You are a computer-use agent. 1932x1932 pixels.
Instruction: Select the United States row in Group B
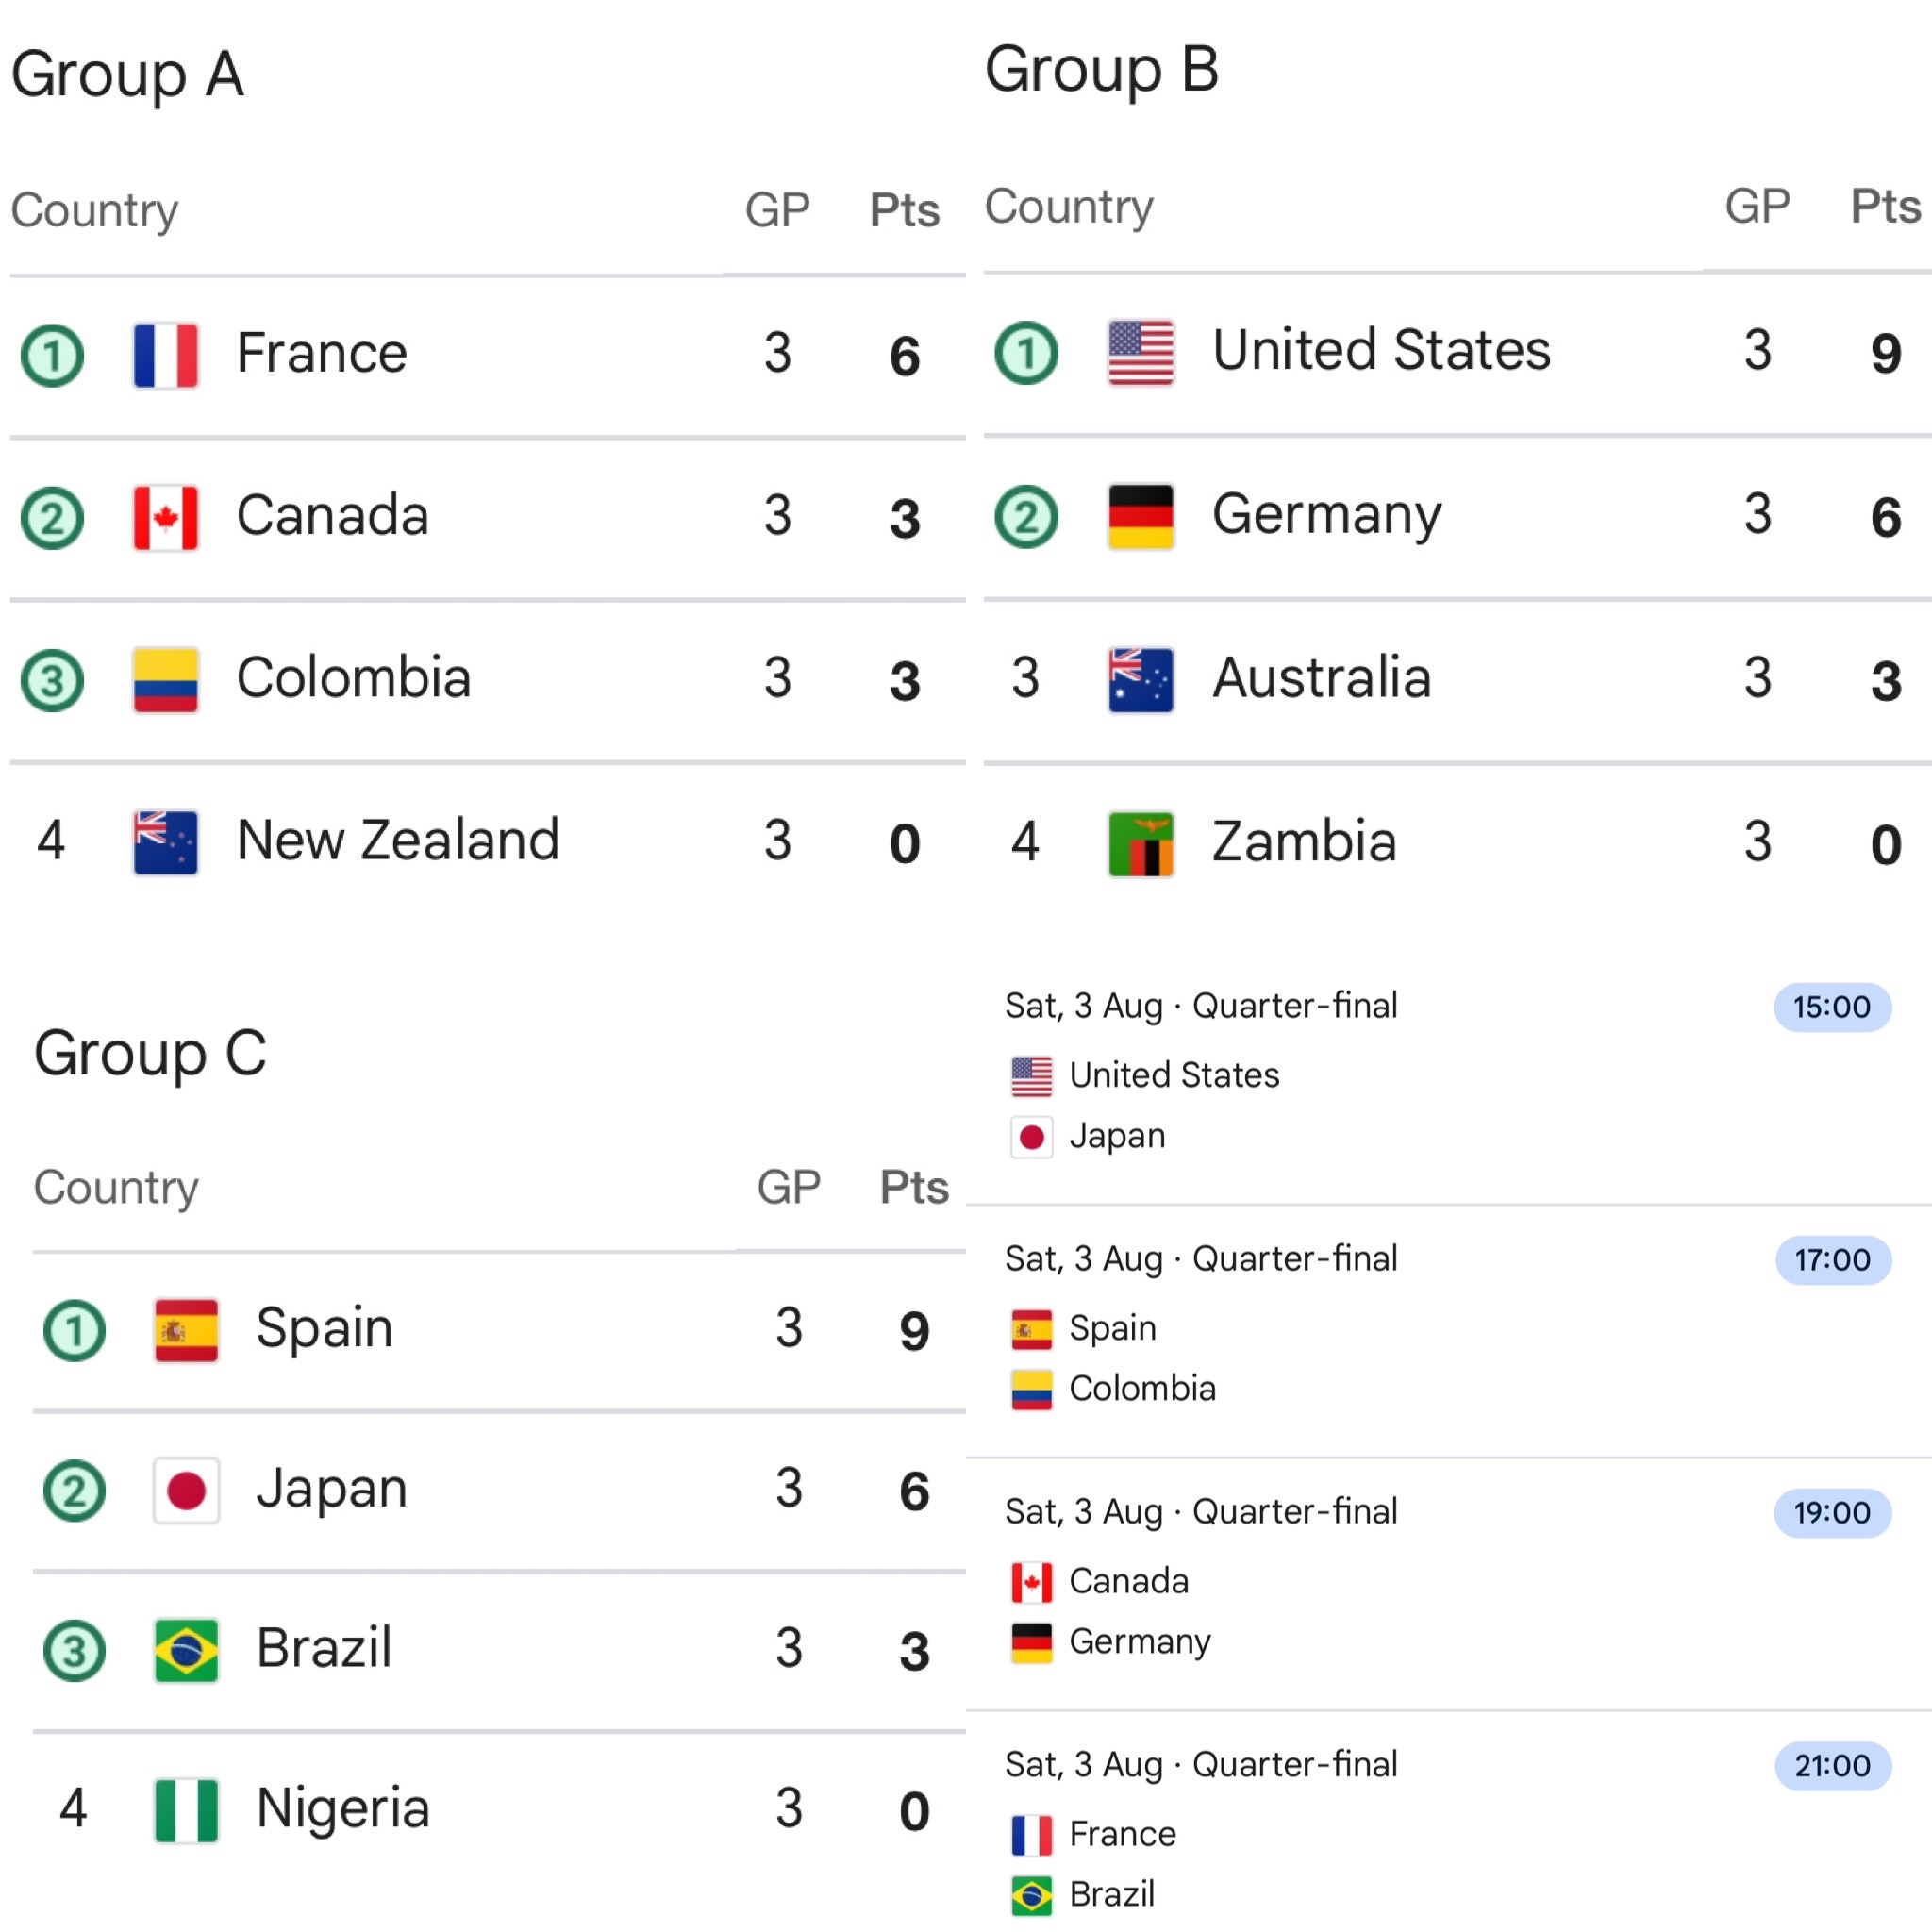1457,353
